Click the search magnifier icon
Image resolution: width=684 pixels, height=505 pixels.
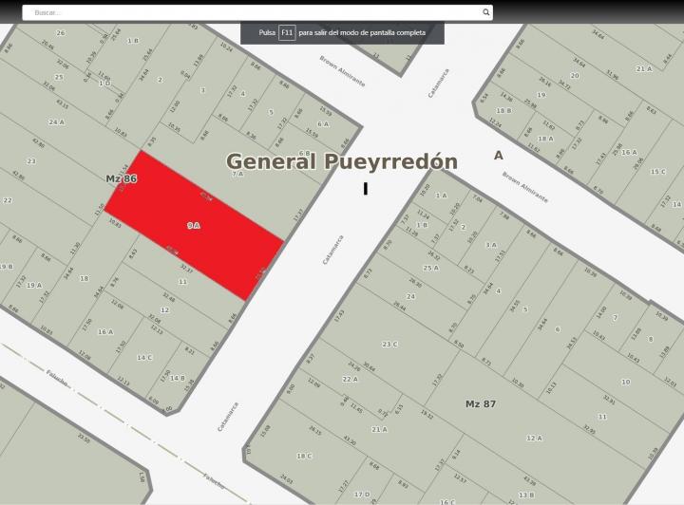click(x=486, y=12)
